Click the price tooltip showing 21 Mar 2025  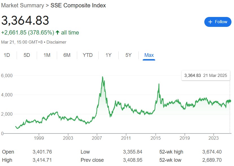coord(205,76)
